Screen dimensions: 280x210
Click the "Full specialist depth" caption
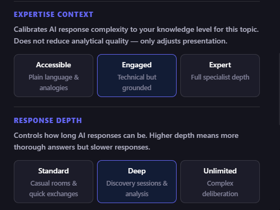220,77
